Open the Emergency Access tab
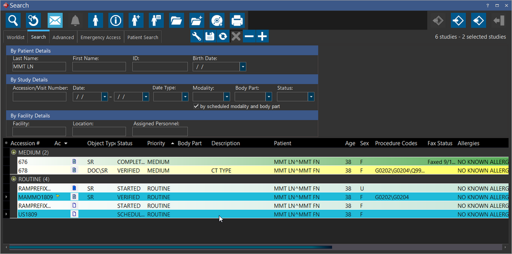 (100, 37)
